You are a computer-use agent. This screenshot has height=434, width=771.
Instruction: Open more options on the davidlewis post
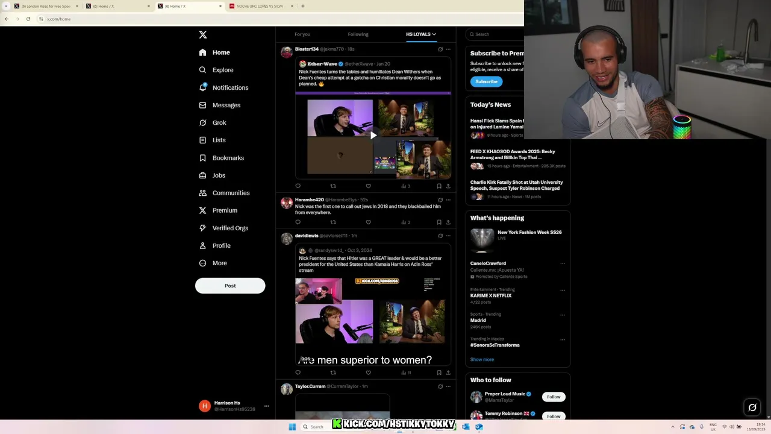point(448,236)
